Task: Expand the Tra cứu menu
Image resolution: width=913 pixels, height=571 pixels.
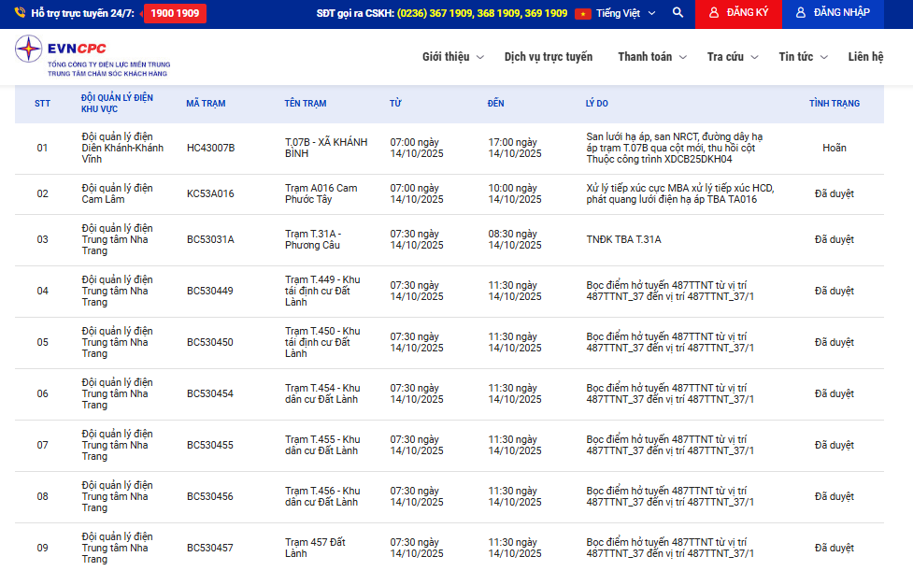Action: pyautogui.click(x=732, y=57)
